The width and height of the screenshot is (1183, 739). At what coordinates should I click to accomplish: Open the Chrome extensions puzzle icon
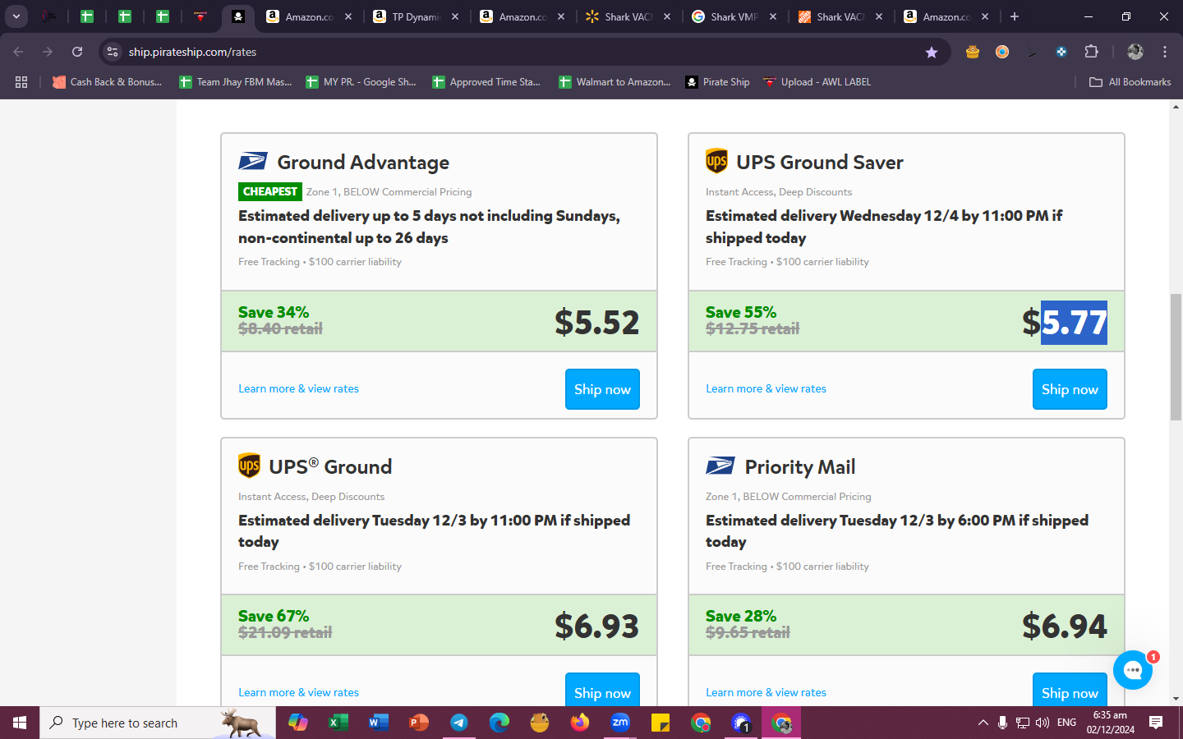[1091, 52]
